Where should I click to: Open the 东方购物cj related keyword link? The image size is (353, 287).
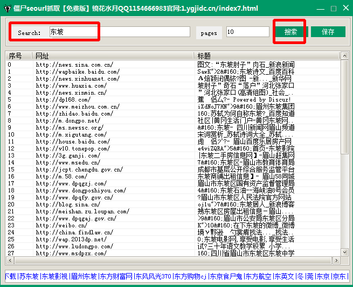click(190, 276)
